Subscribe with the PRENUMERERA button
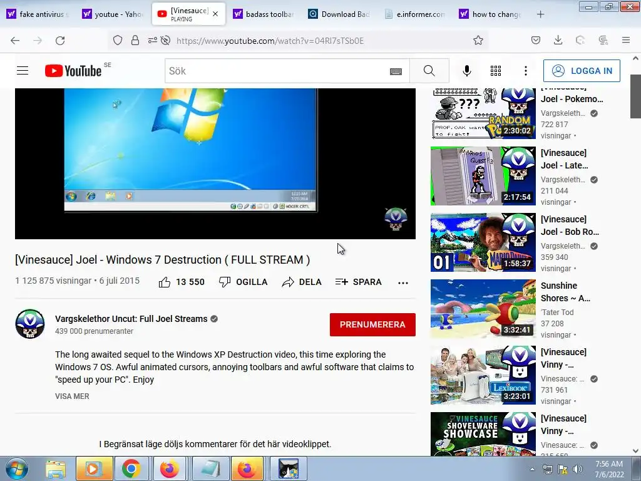 372,324
